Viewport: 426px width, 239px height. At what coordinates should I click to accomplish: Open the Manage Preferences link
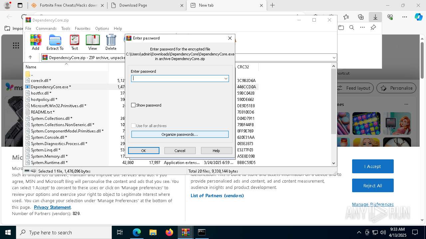(373, 204)
